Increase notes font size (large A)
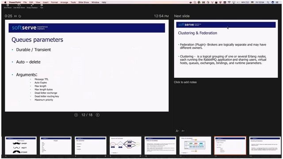The height and width of the screenshot is (159, 283). coord(177,131)
